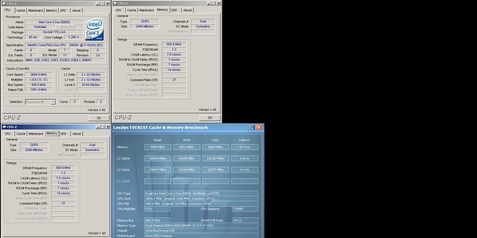Click the Everest CPU Clock field
The width and height of the screenshot is (477, 238).
[x=202, y=199]
